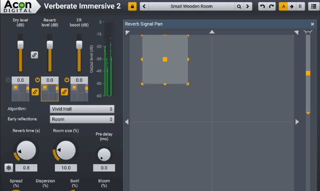Toggle link between dry and reverb faders
The height and width of the screenshot is (191, 320).
[34, 55]
